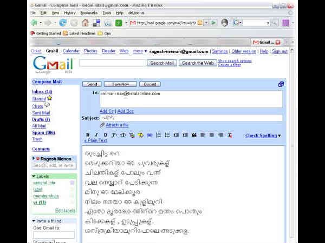This screenshot has height=243, width=325.
Task: Collapse the Labels section
Action: [x=34, y=176]
